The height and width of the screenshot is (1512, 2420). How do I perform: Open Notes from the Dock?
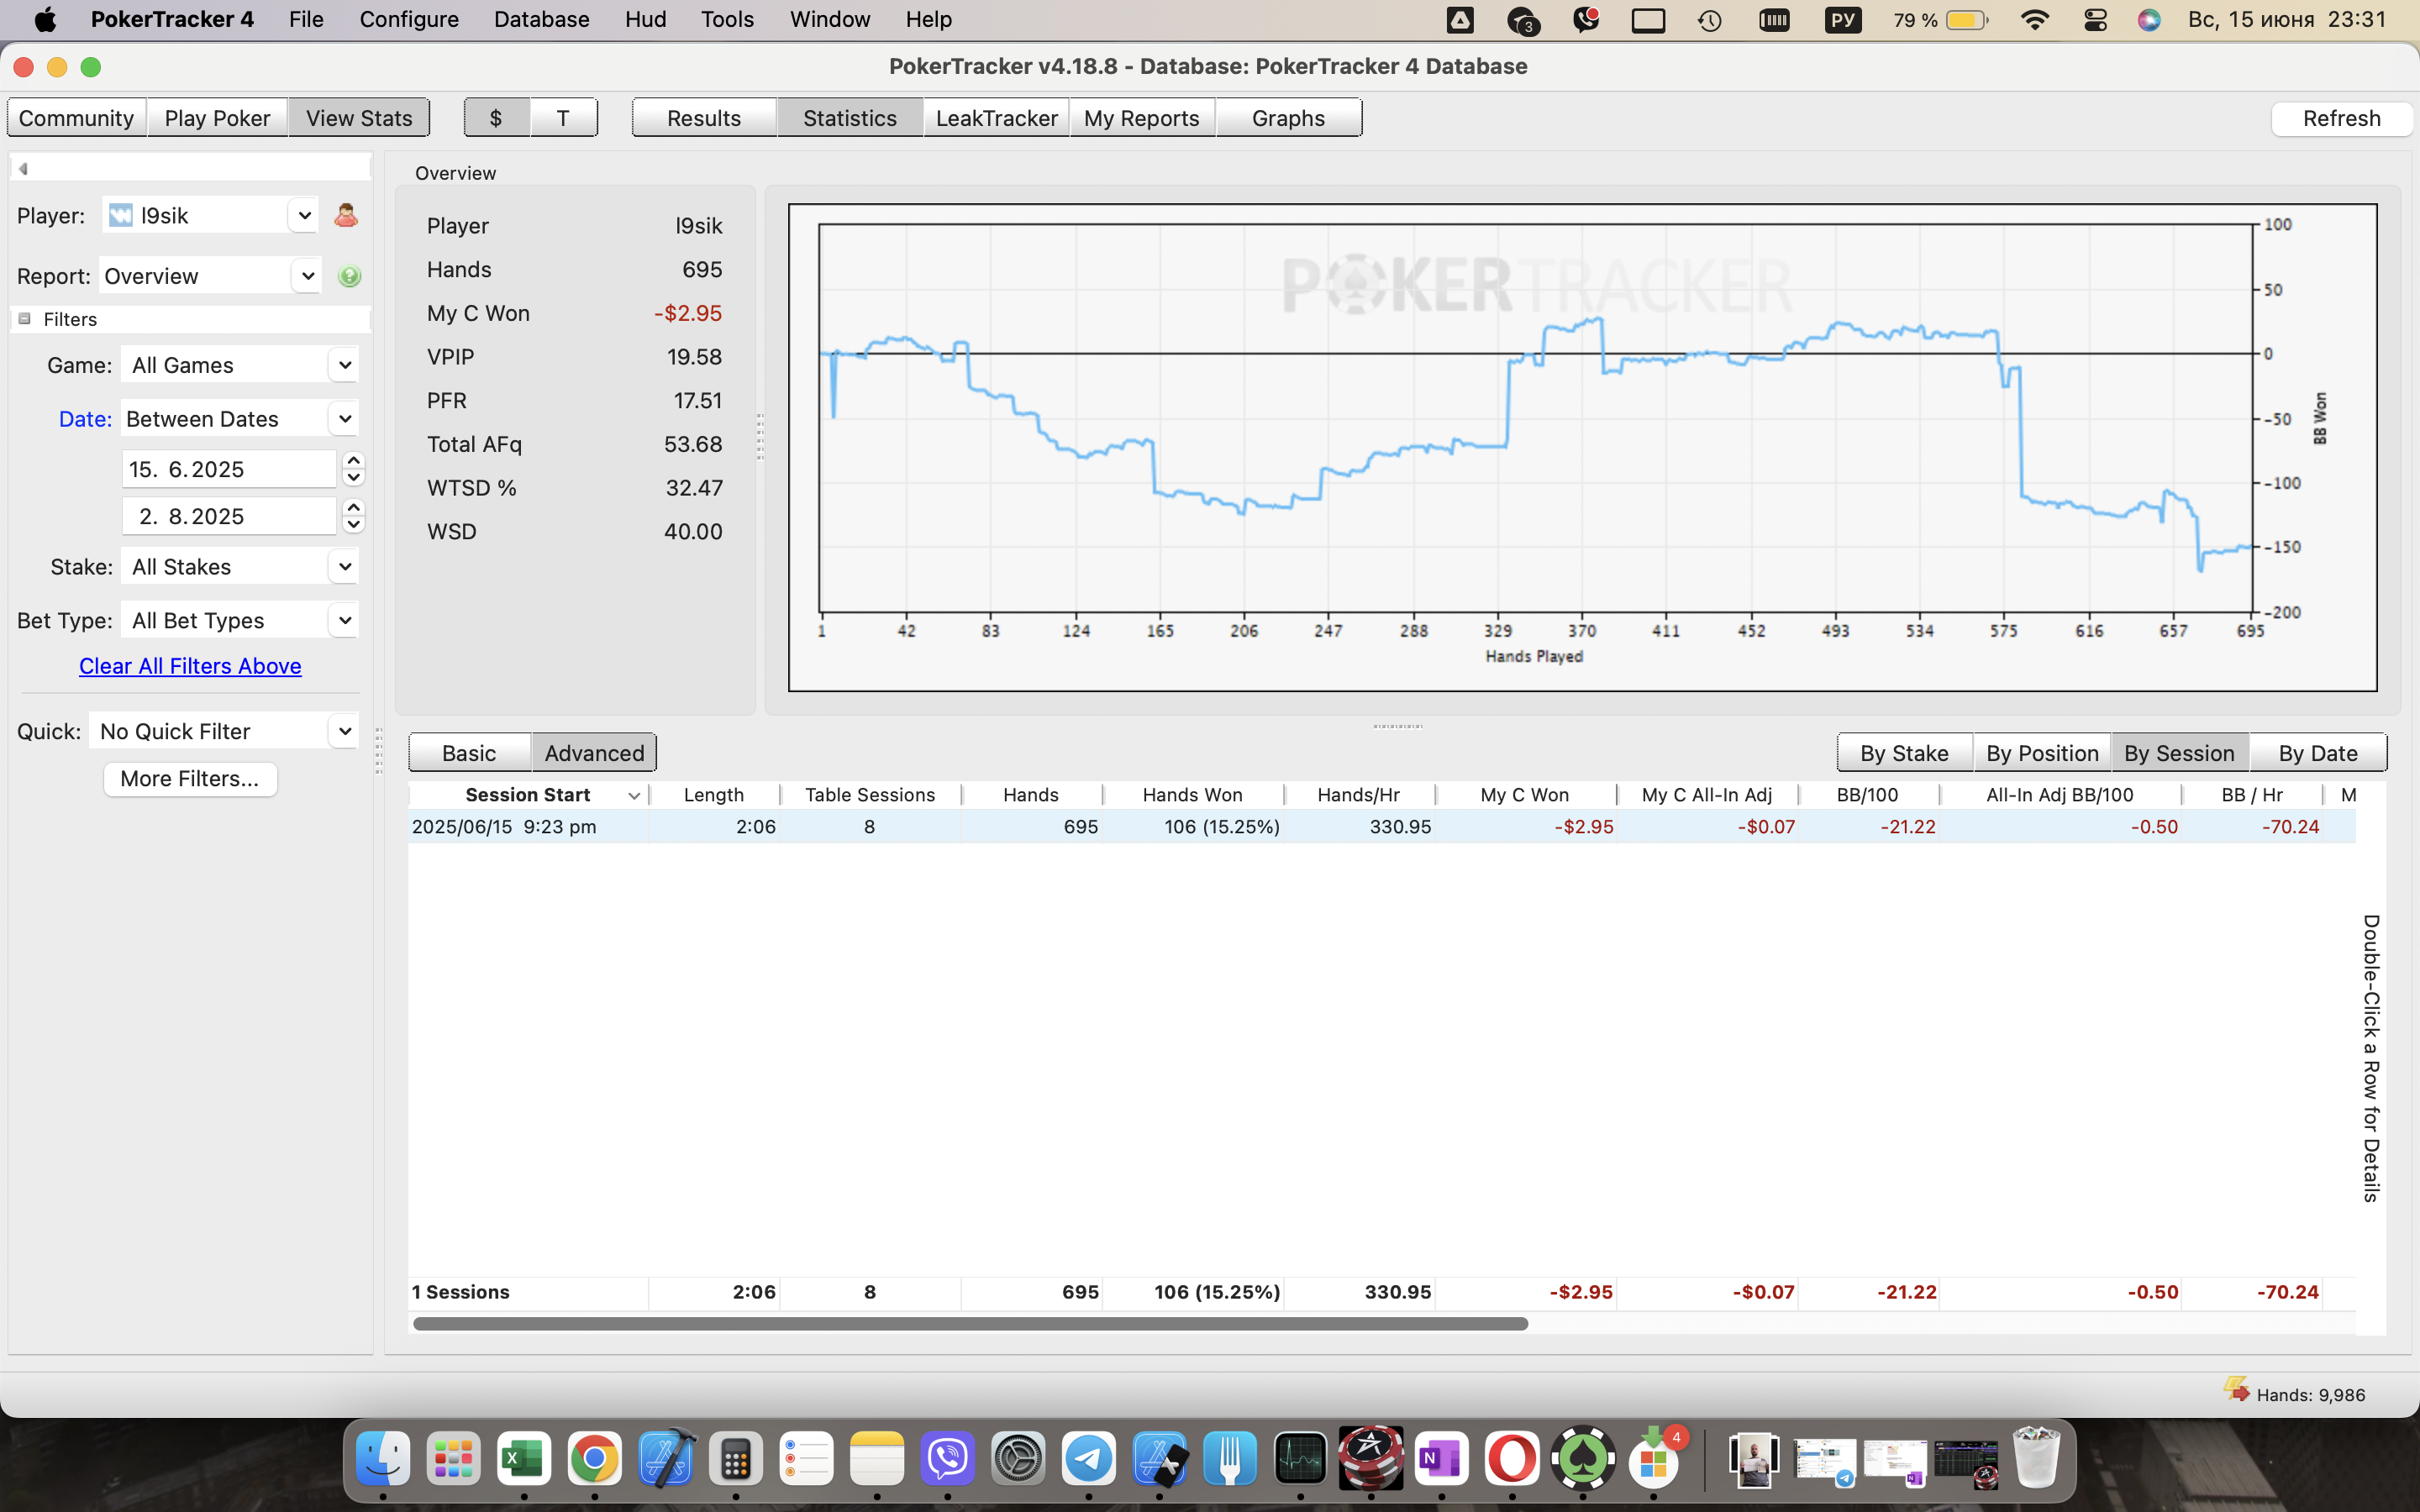pyautogui.click(x=877, y=1459)
